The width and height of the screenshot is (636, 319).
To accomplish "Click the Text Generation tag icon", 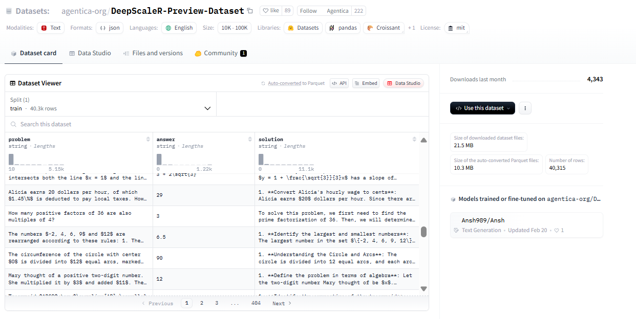I will [456, 231].
